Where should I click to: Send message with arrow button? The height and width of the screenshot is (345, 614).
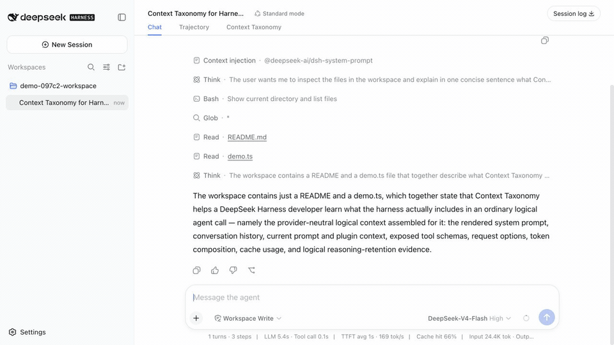547,318
